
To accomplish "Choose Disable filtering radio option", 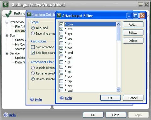I will [33, 68].
